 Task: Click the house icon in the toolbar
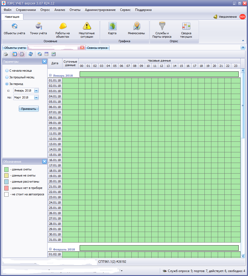40,54
